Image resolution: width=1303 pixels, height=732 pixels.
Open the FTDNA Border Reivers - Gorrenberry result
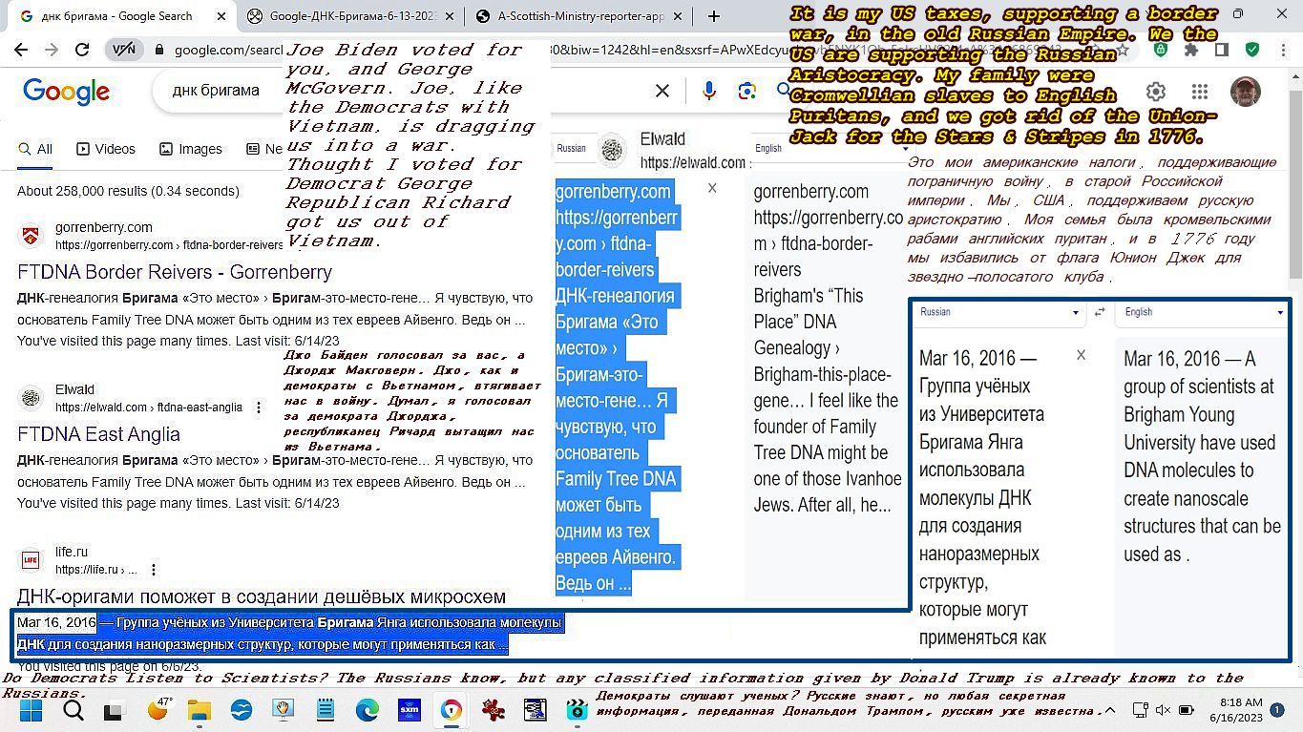click(175, 272)
